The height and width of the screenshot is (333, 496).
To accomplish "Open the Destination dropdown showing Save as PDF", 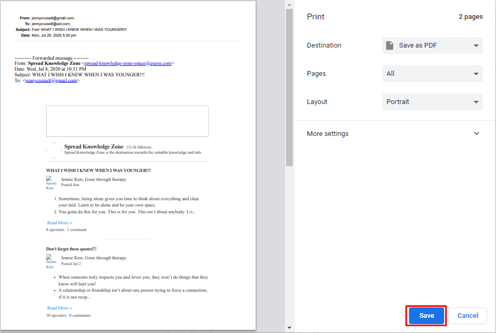I will click(x=433, y=45).
